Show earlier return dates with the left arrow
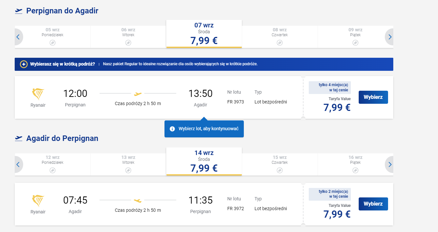Image resolution: width=438 pixels, height=232 pixels. [18, 164]
